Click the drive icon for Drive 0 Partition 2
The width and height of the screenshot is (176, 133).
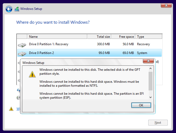[22, 53]
